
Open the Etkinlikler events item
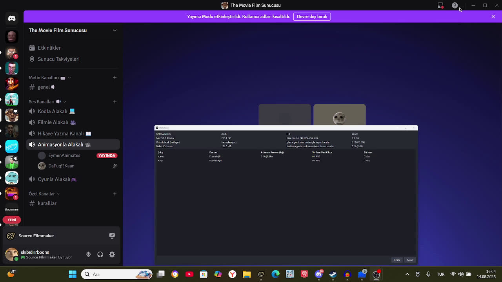click(x=49, y=48)
